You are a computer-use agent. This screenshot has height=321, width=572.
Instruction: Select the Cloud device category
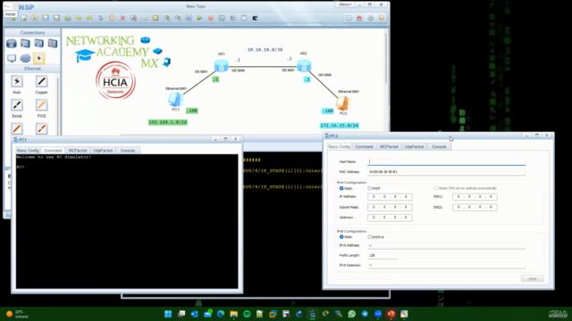(25, 58)
